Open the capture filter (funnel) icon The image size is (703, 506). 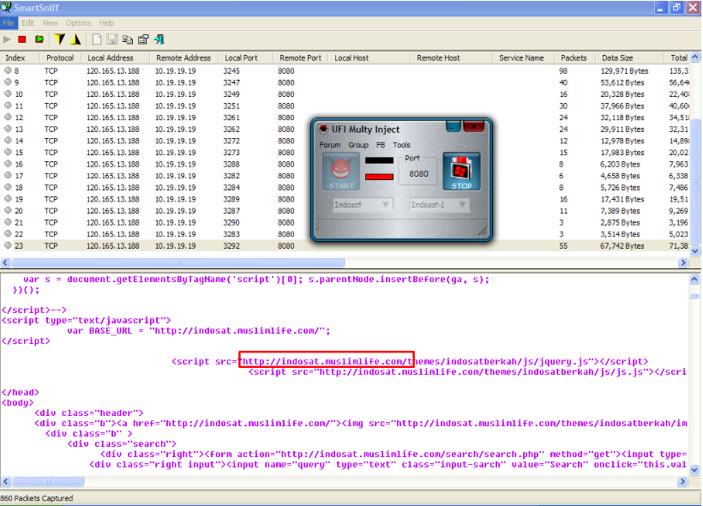(x=59, y=39)
